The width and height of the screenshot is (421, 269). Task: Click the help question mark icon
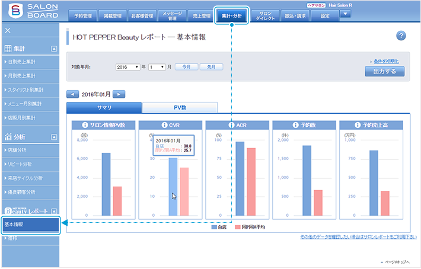click(401, 36)
